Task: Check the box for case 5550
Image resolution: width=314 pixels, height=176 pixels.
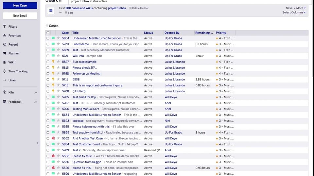Action: (48, 162)
